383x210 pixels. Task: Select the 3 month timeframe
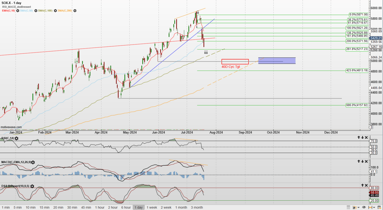(197, 207)
